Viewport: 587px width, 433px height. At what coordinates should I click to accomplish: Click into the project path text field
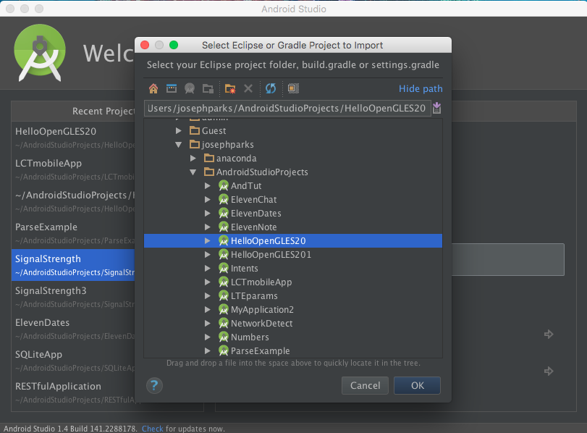[287, 109]
